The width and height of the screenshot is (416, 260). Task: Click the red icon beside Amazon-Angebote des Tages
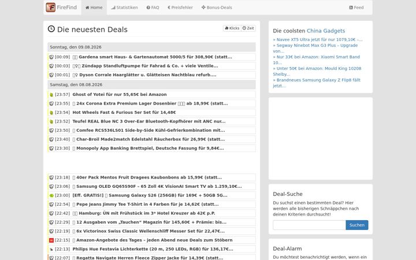pos(51,240)
